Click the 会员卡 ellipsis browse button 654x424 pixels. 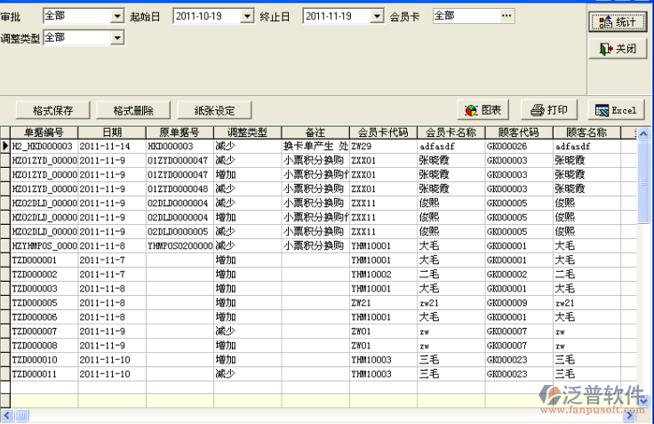point(506,16)
